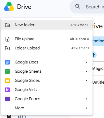This screenshot has height=118, width=104.
Task: Open the More menu entry
Action: click(47, 108)
